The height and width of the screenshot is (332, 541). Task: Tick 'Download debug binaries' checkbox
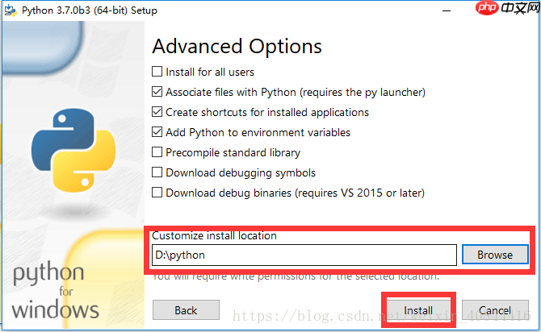pyautogui.click(x=157, y=193)
